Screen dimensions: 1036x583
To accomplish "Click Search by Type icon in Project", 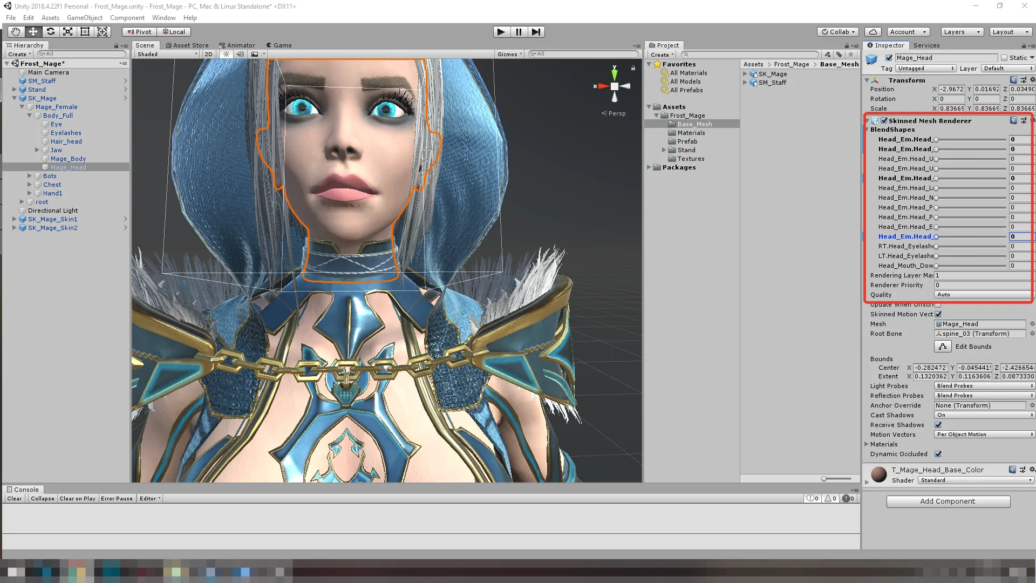I will (x=828, y=55).
